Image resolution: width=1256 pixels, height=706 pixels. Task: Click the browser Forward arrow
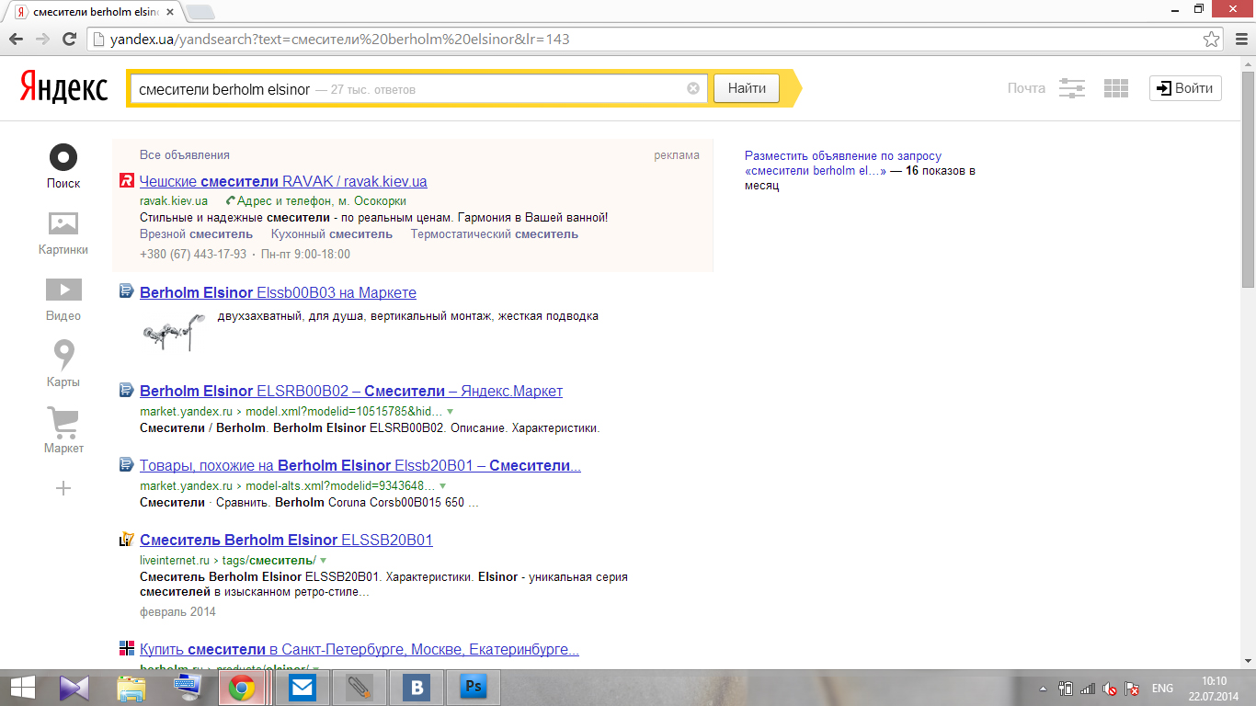tap(42, 40)
